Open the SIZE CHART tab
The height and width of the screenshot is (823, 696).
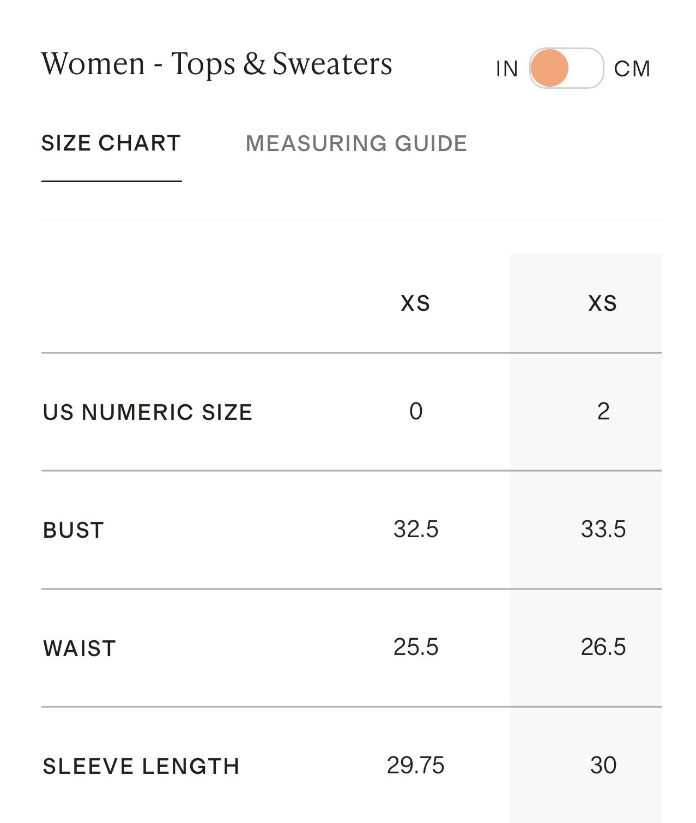point(111,143)
